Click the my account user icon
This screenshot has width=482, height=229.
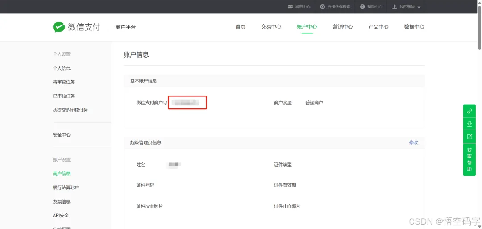[x=395, y=7]
